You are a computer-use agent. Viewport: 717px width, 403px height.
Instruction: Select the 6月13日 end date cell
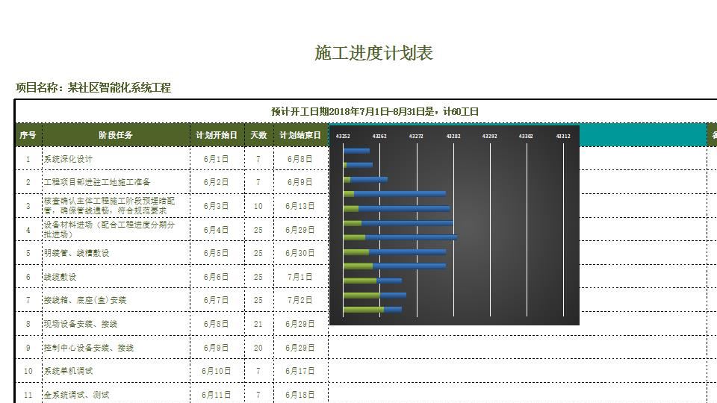coord(300,206)
